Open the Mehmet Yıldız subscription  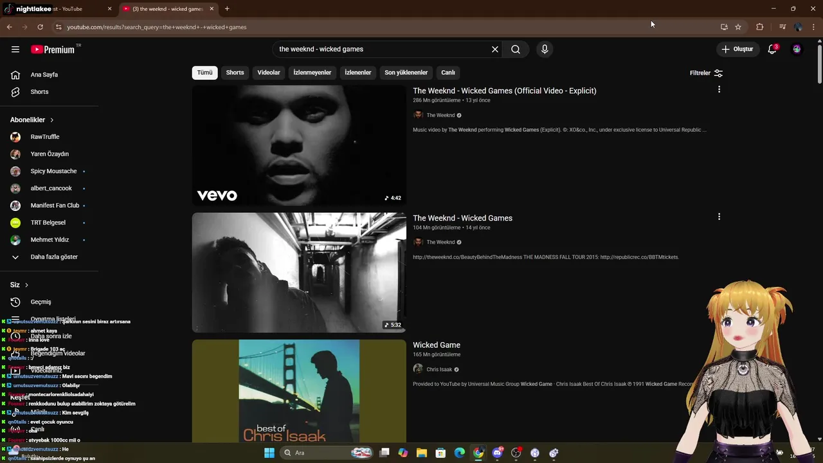coord(49,240)
